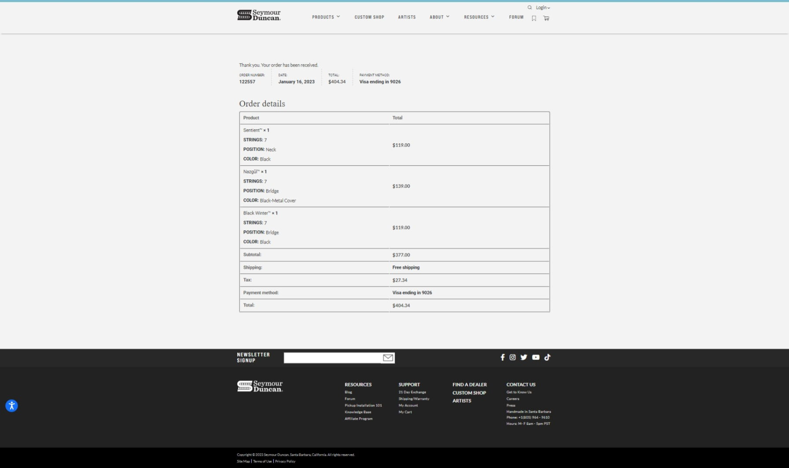Click the date January 16, 2023
This screenshot has width=789, height=468.
296,82
